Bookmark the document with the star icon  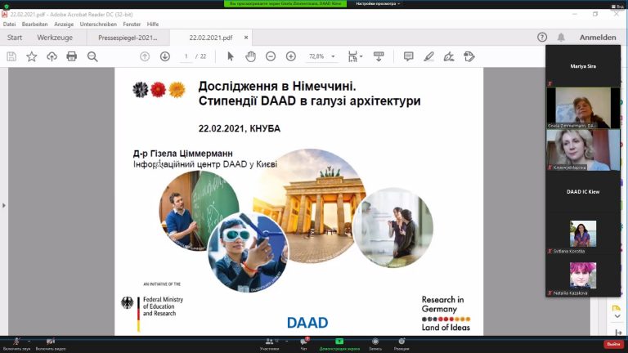click(x=32, y=56)
